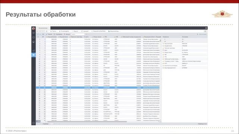239x134 pixels.
Task: Go to the 'Сценарий' breadcrumb item
Action: click(x=85, y=31)
